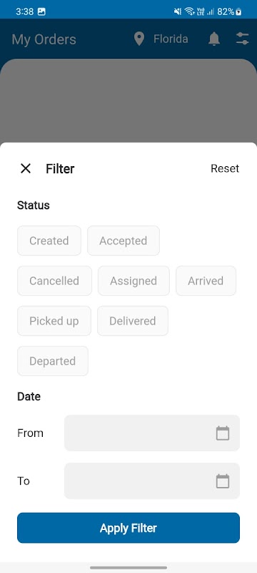Screen dimensions: 257x573
Task: Tap the location pin icon
Action: [139, 39]
